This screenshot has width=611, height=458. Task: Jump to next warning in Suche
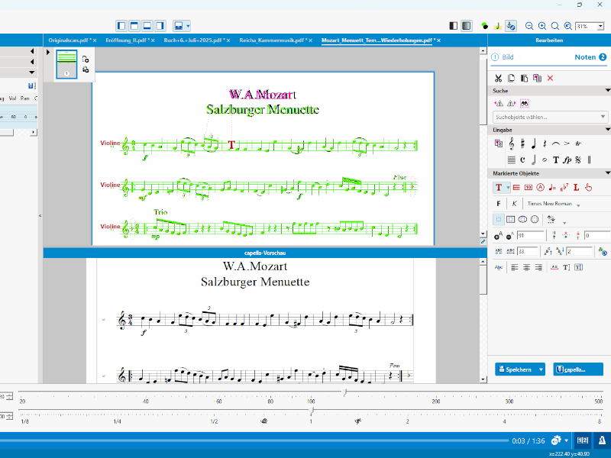pos(511,103)
